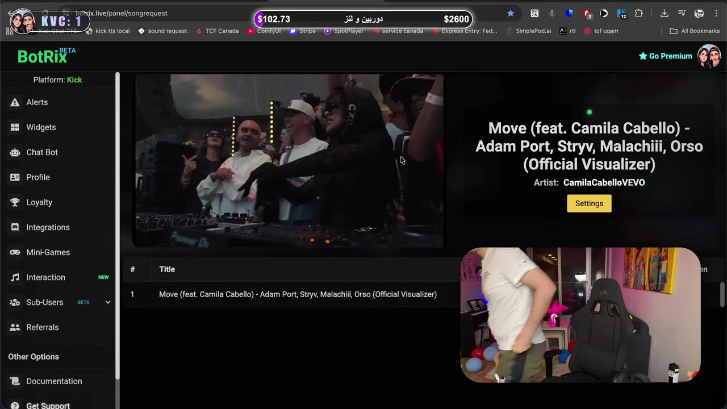
Task: Open browser Downloads
Action: pyautogui.click(x=664, y=13)
